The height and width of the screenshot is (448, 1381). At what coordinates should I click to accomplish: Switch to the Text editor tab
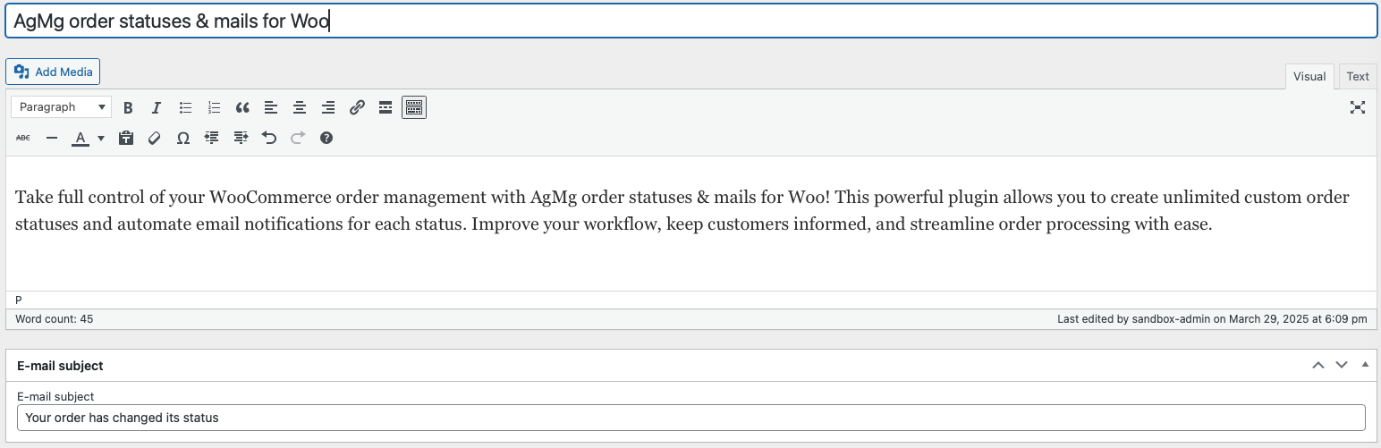tap(1357, 77)
